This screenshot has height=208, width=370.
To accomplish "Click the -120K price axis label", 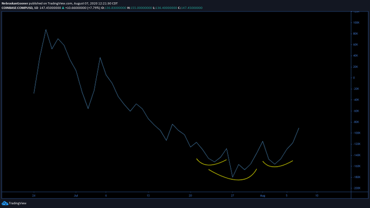I will [356, 144].
